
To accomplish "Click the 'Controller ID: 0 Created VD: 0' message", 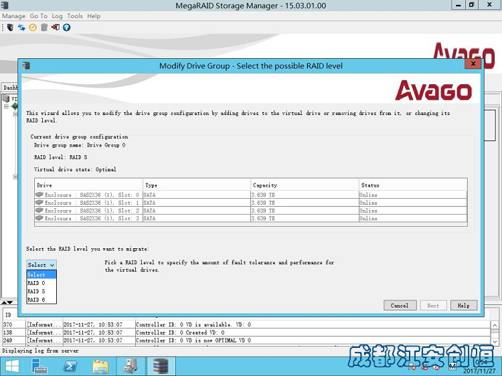I will pos(180,333).
